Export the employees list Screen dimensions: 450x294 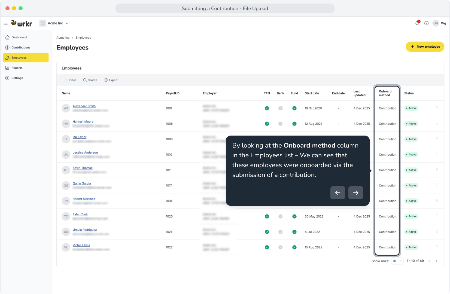tap(111, 80)
